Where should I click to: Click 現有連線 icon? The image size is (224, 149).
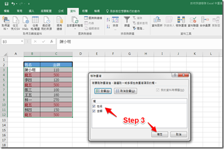pyautogui.click(x=59, y=23)
